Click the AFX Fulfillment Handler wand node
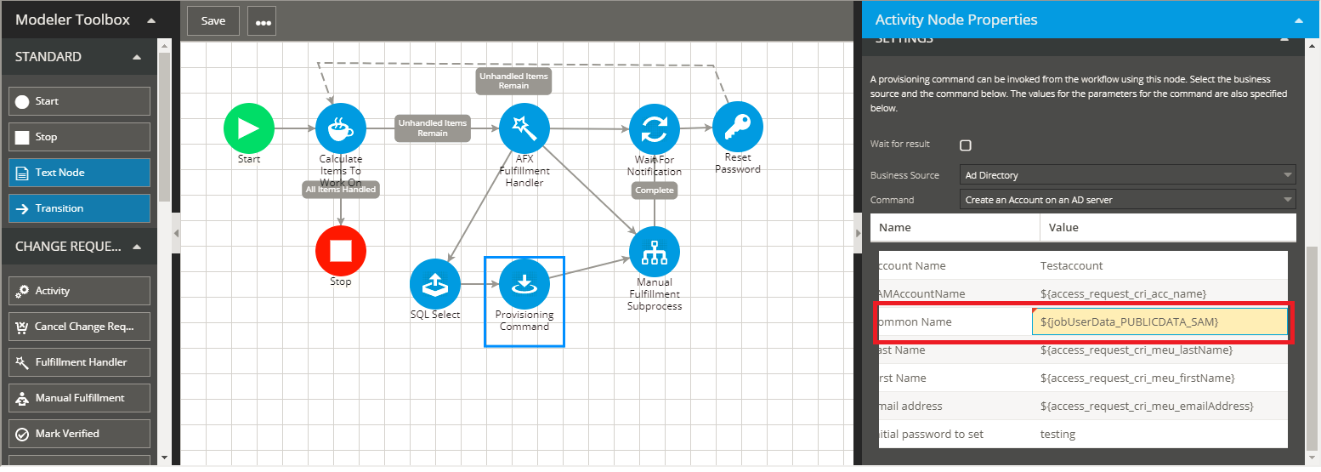 [x=524, y=128]
